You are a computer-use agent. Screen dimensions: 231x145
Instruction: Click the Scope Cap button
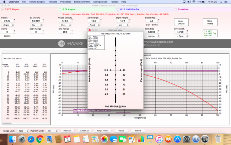click(84, 131)
